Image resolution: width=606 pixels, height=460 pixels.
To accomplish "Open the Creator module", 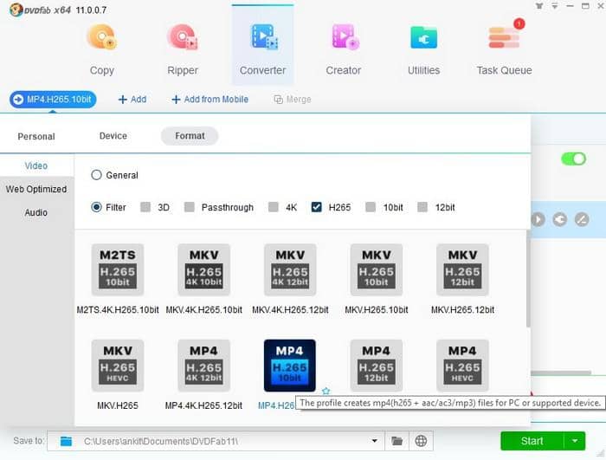I will [344, 49].
